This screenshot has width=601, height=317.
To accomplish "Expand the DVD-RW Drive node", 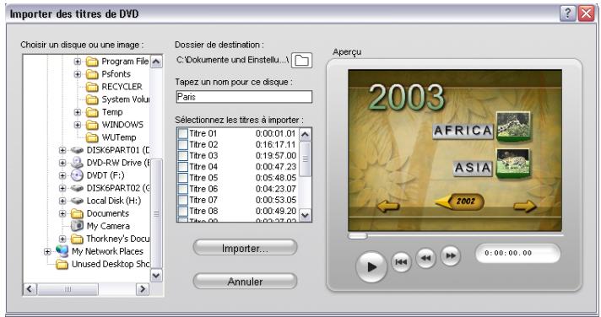I will [62, 163].
